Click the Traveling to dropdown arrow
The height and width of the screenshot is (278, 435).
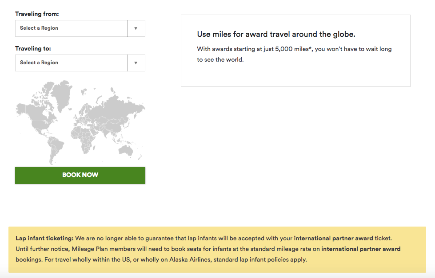[136, 63]
